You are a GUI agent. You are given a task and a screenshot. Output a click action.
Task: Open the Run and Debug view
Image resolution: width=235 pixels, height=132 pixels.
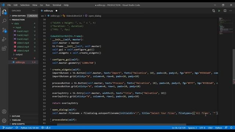pyautogui.click(x=4, y=39)
